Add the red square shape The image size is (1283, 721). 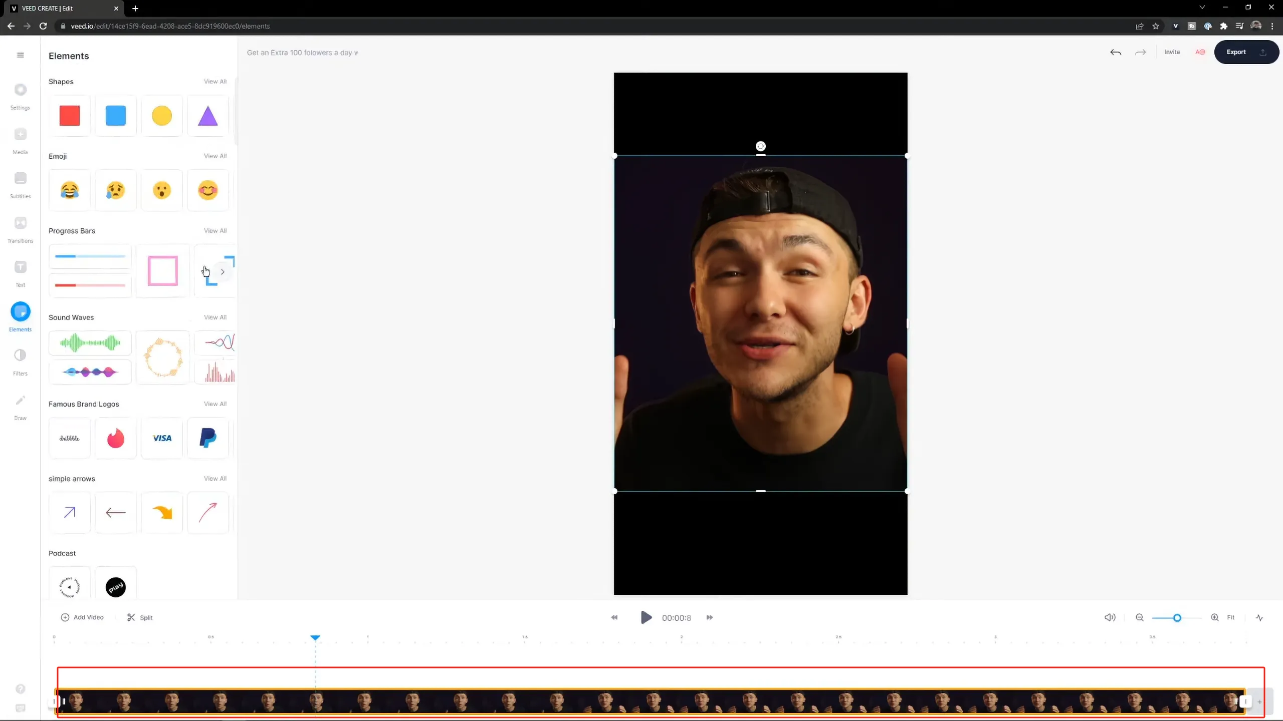(x=70, y=116)
